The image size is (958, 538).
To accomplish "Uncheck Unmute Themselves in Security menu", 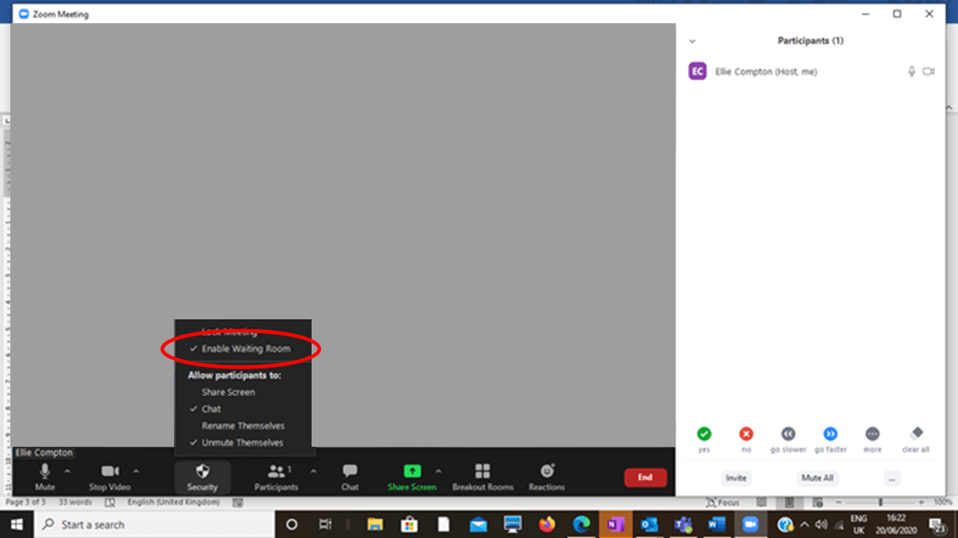I will [x=243, y=442].
